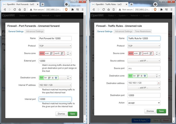The width and height of the screenshot is (176, 124).
Task: Click Save & Apply button behind Traffic dialog
Action: coord(140,120)
